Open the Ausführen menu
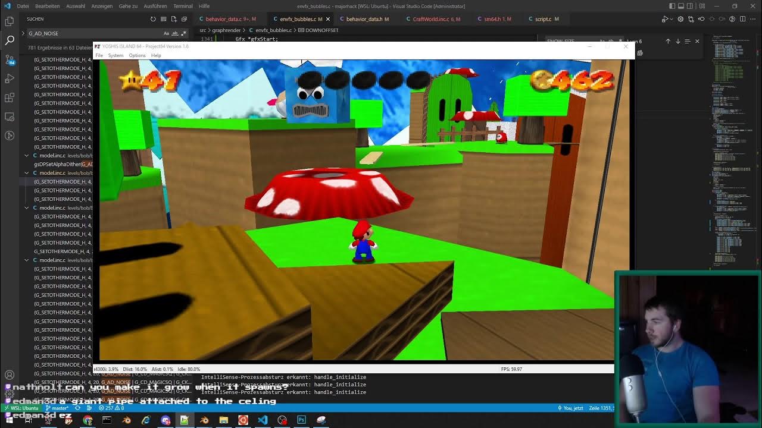This screenshot has width=762, height=428. point(155,6)
